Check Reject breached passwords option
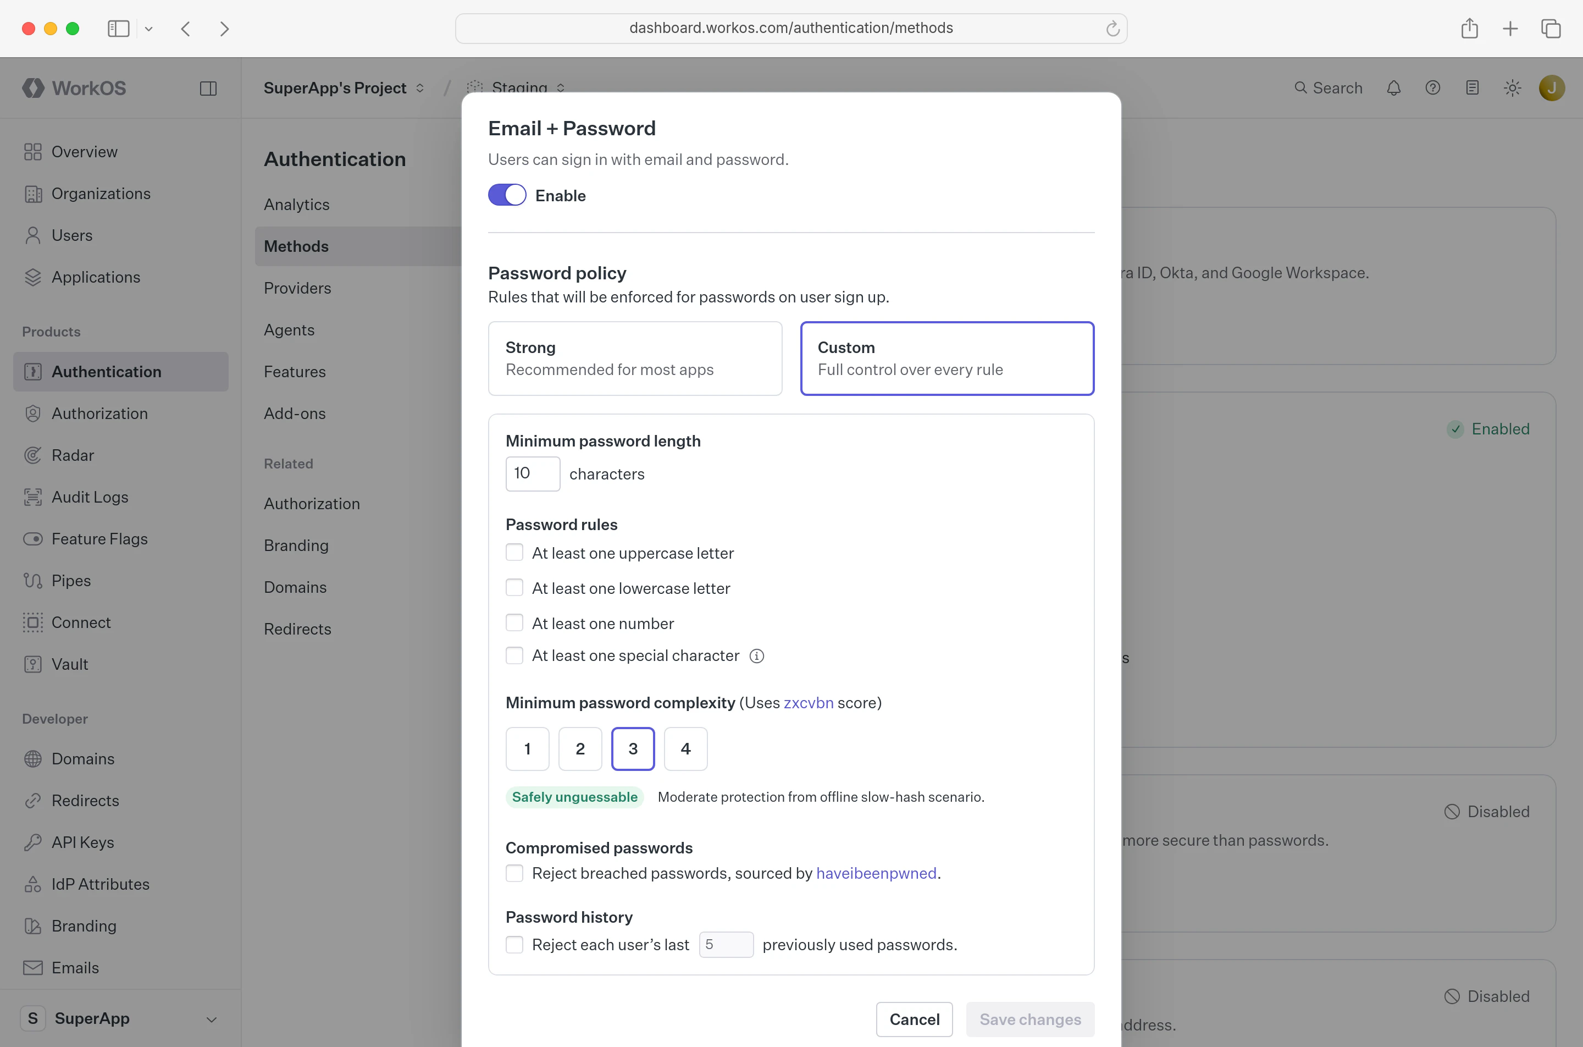The image size is (1583, 1047). click(514, 873)
